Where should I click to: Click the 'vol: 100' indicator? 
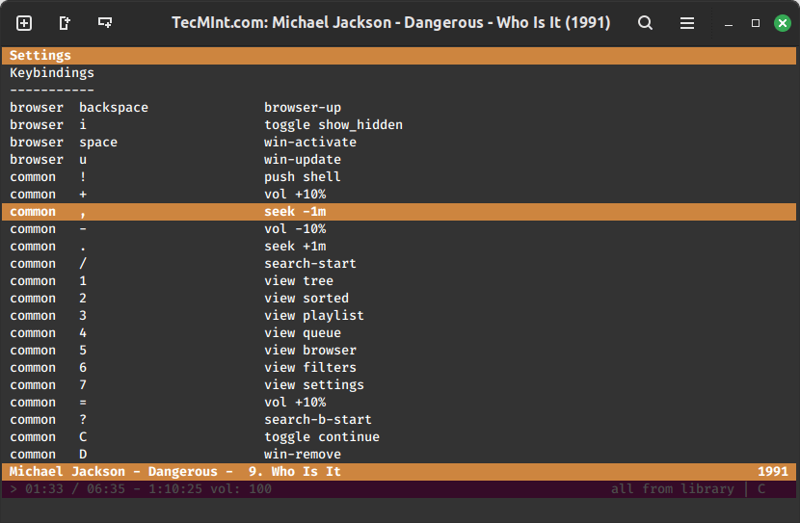[x=241, y=489]
